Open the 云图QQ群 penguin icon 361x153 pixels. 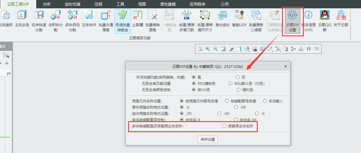point(324,15)
